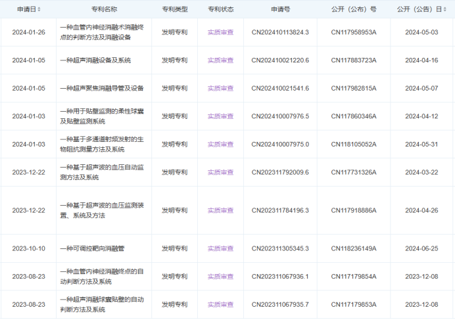Click the 专利名称 column header

[102, 9]
